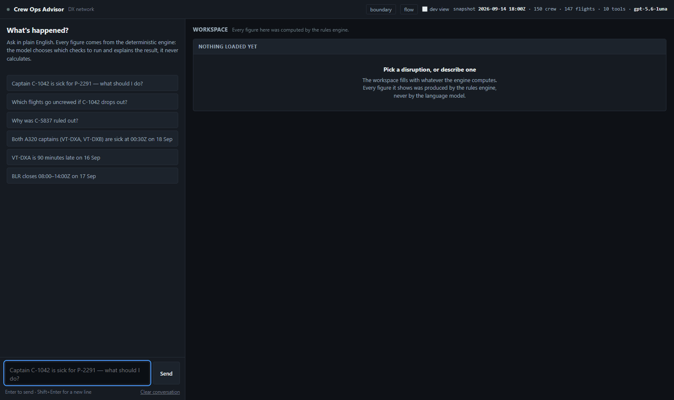Screen dimensions: 674x400
Task: Click the 'Nothing loaded yet' panel header
Action: (x=430, y=47)
